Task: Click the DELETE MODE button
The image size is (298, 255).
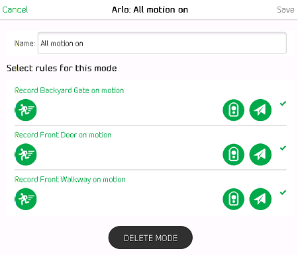Action: pos(150,238)
